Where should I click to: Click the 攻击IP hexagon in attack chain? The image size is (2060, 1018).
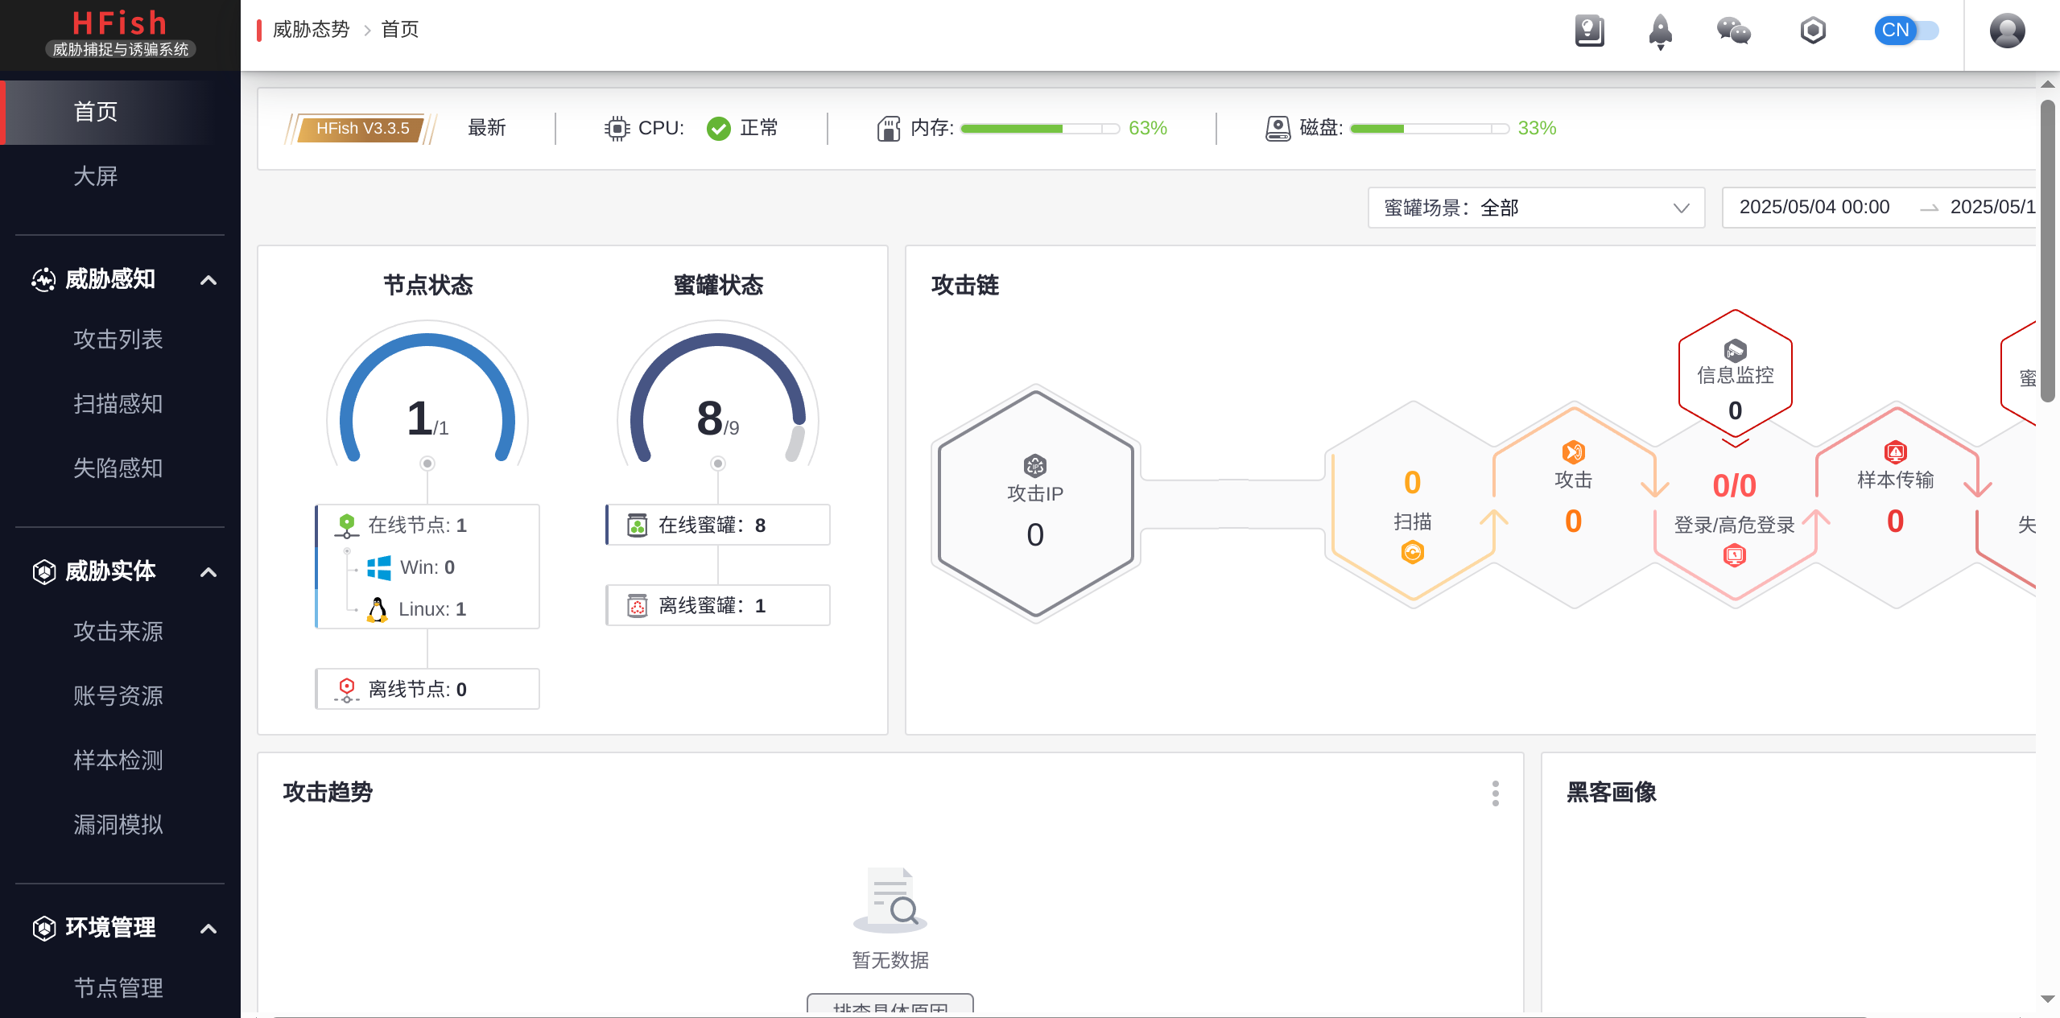coord(1035,504)
